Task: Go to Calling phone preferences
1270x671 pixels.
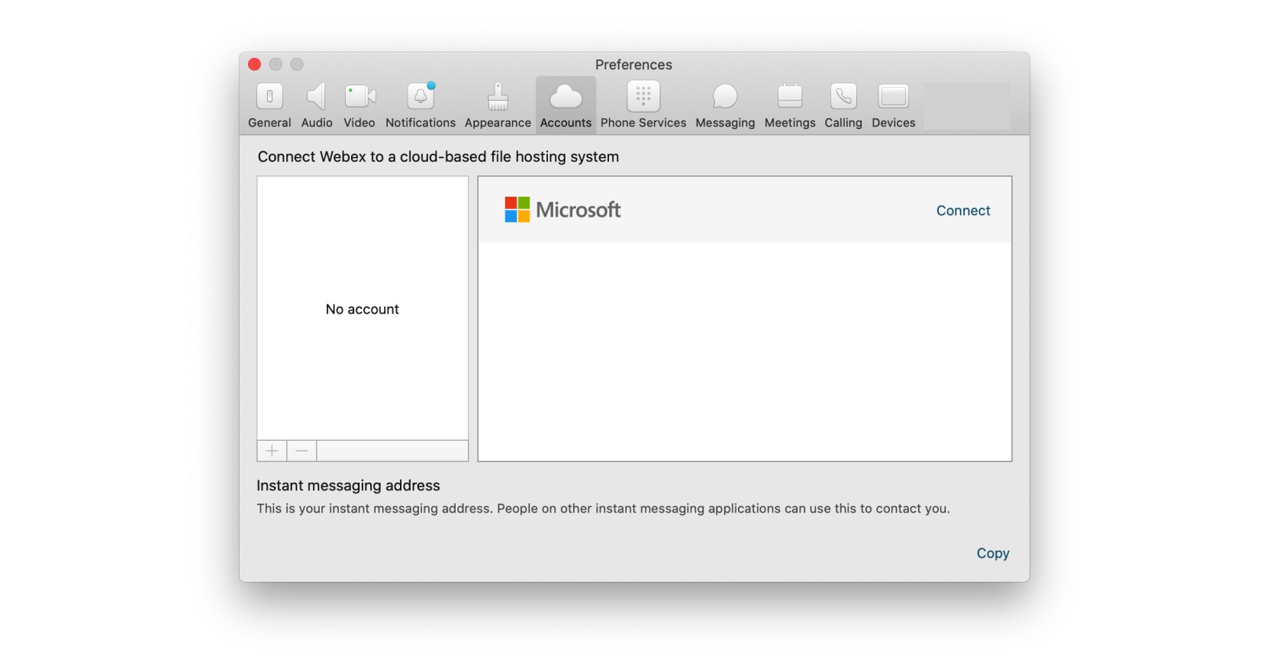Action: (x=843, y=105)
